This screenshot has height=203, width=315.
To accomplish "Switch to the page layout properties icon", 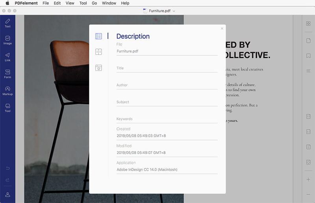I will [x=98, y=52].
